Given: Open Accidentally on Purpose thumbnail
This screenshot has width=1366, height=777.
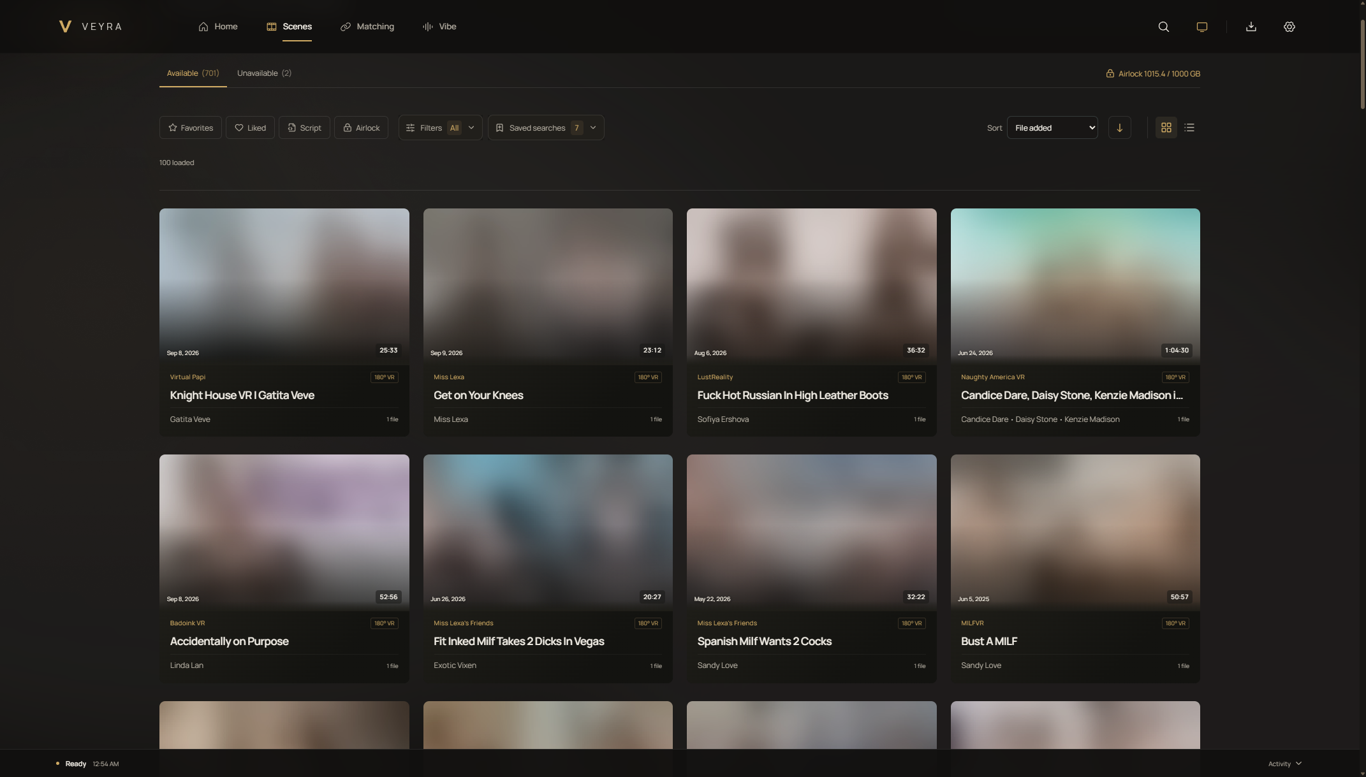Looking at the screenshot, I should point(284,532).
